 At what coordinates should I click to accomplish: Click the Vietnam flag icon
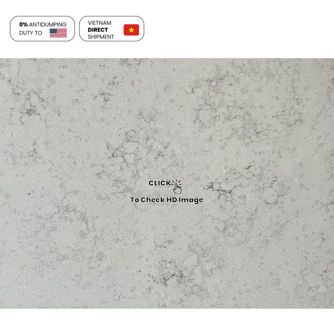[131, 30]
